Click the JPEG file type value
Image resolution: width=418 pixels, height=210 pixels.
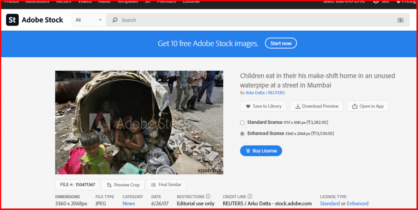(x=101, y=203)
